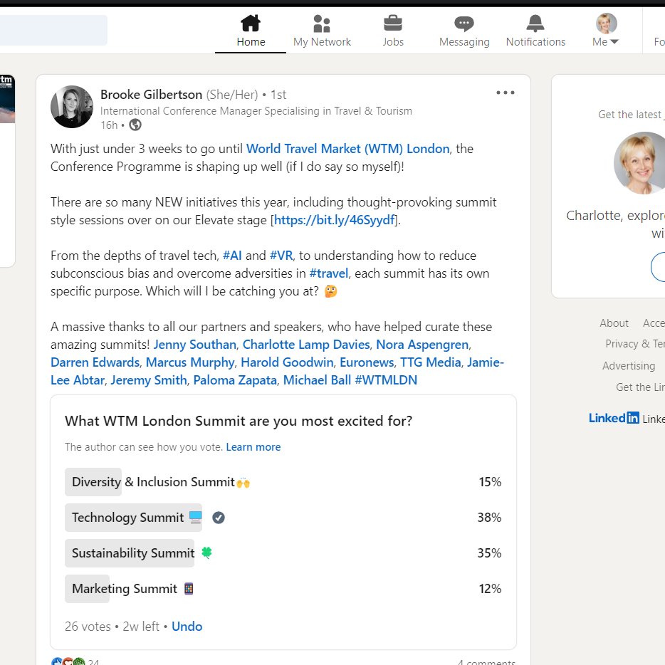Click the Get the LinkedIn app footer link
The width and height of the screenshot is (665, 665).
point(640,387)
